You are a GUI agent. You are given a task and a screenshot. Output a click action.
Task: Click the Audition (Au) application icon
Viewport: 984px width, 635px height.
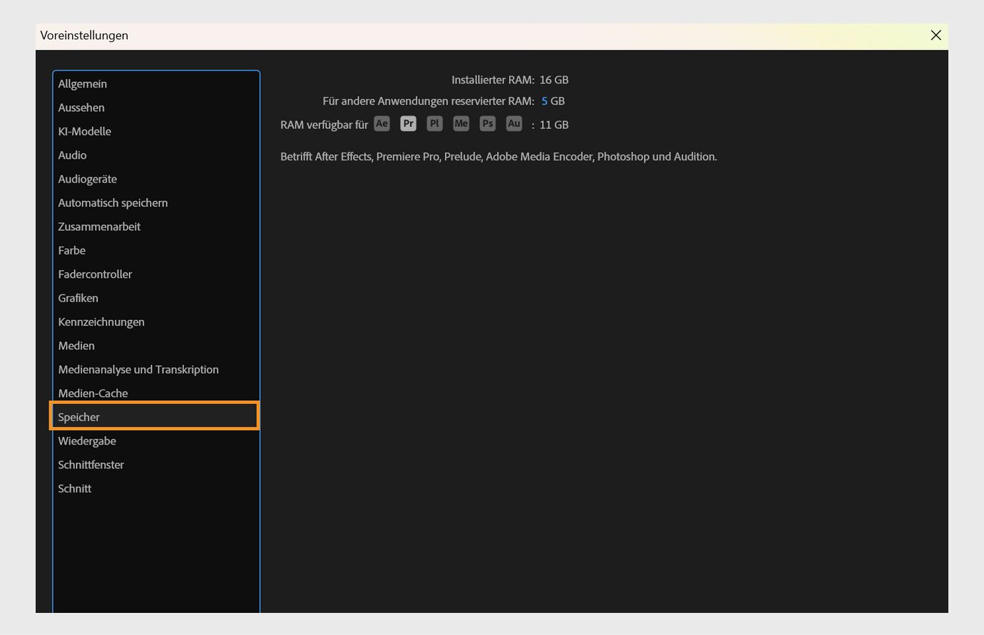(513, 123)
